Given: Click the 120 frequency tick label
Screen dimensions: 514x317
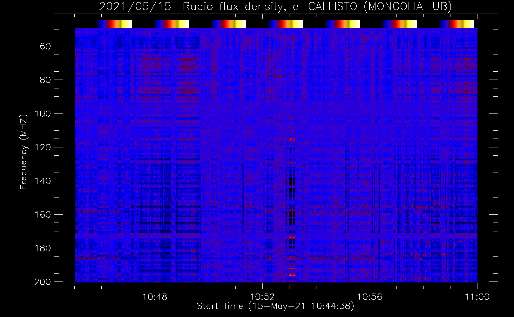Looking at the screenshot, I should (x=43, y=147).
